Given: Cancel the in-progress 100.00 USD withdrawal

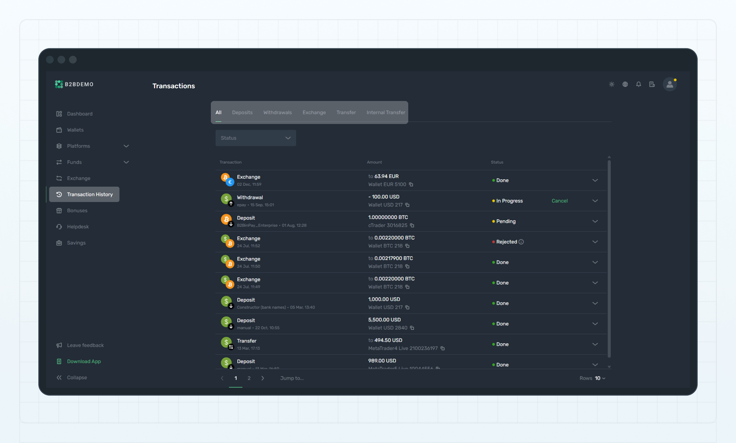Looking at the screenshot, I should 559,201.
